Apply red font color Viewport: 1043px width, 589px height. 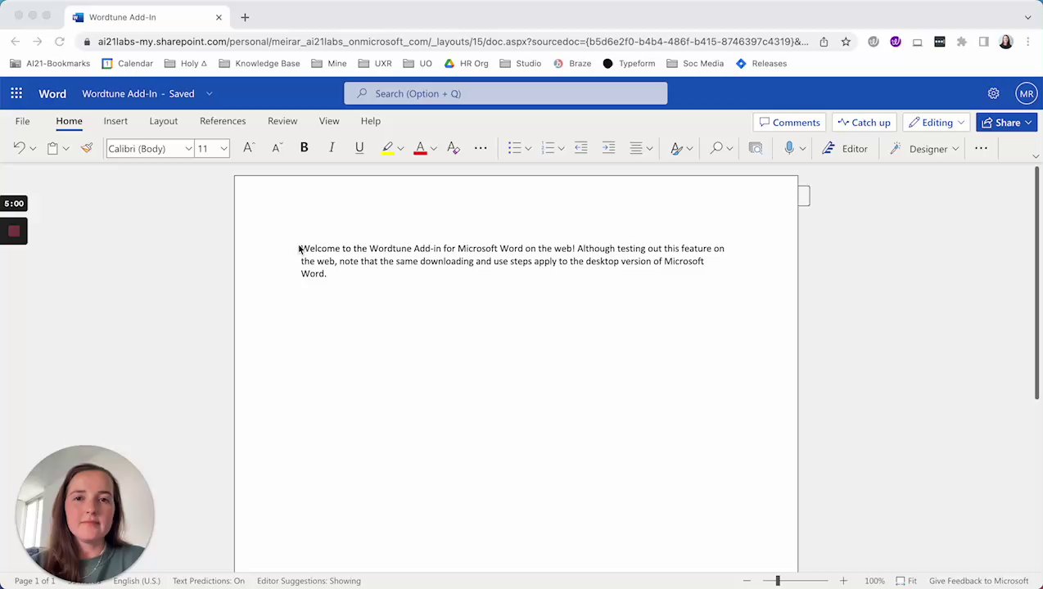point(420,148)
